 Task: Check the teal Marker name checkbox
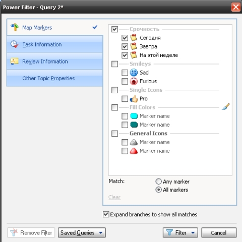tap(125, 125)
